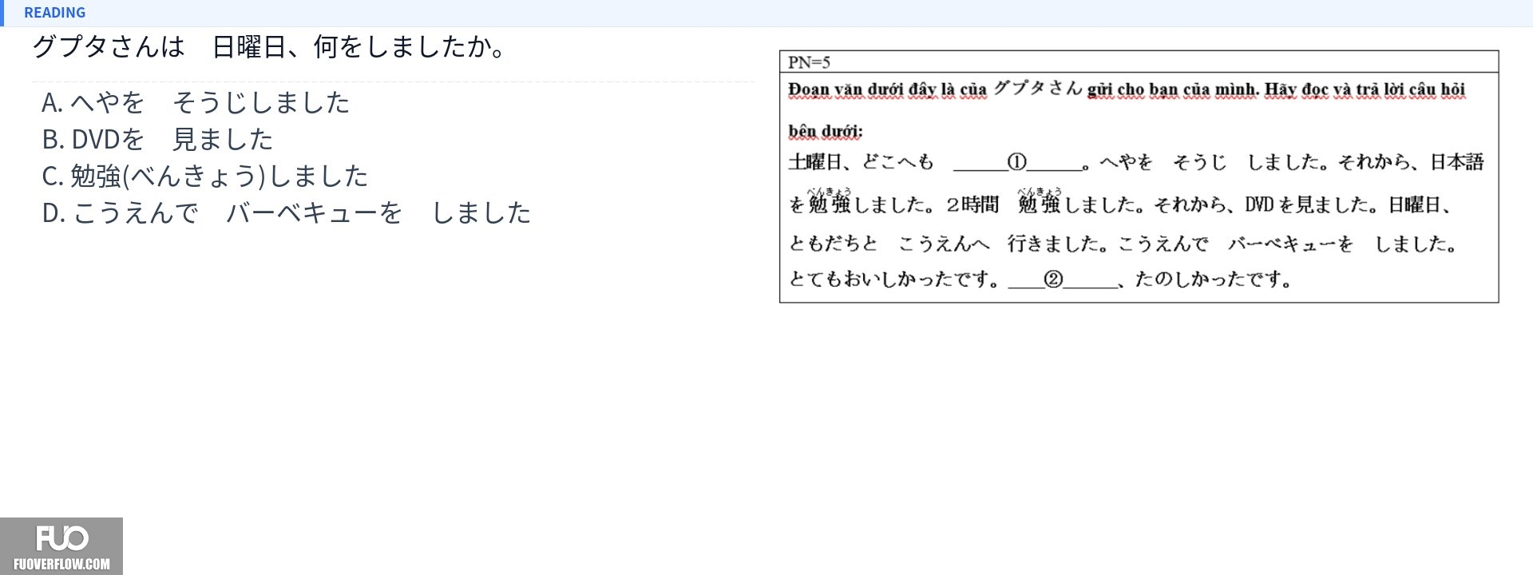Viewport: 1533px width, 575px height.
Task: Select answer B DVDを 見ました
Action: pos(157,139)
